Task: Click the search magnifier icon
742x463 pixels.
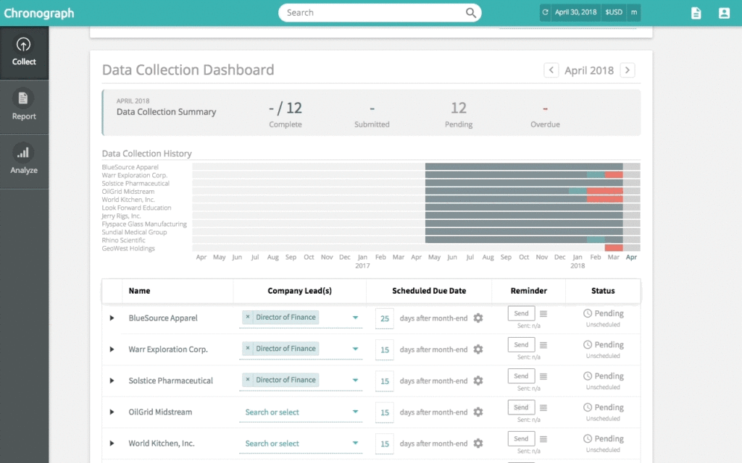Action: pos(471,12)
